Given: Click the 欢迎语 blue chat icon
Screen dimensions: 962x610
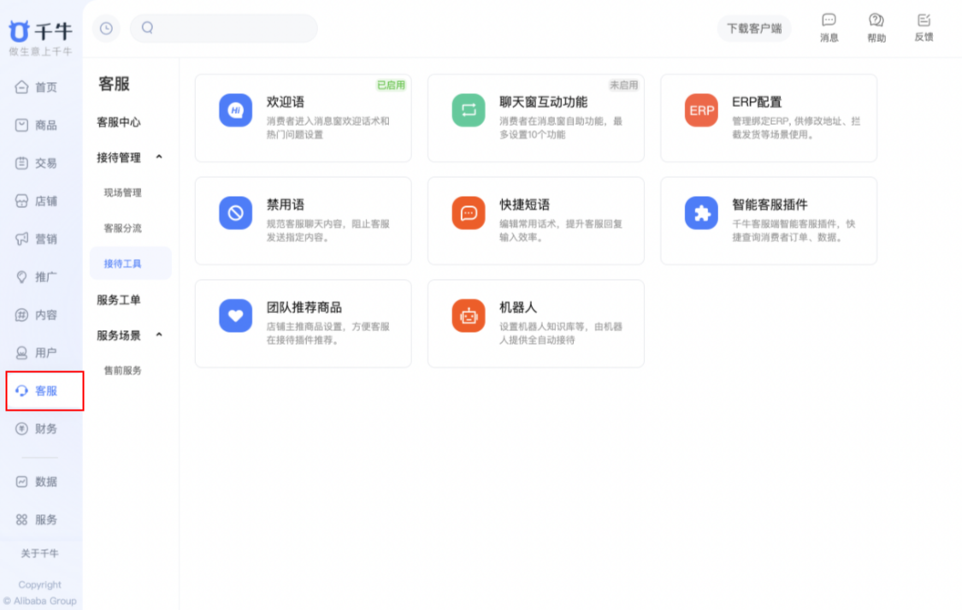Looking at the screenshot, I should tap(235, 110).
